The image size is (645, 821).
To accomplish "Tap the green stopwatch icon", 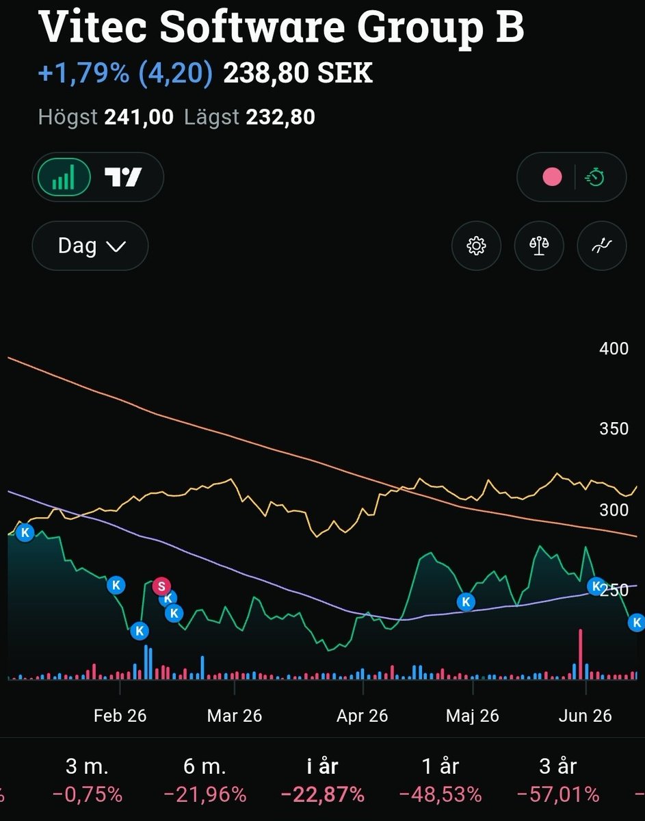I will [x=595, y=177].
